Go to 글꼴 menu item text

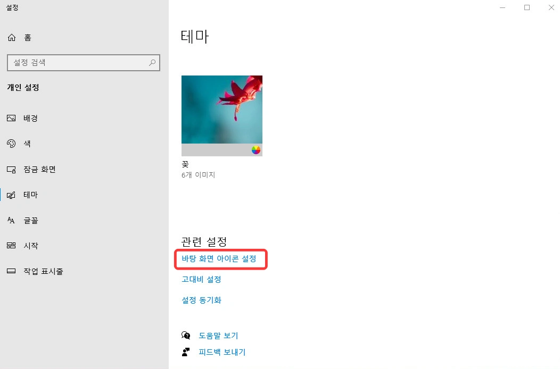click(31, 221)
